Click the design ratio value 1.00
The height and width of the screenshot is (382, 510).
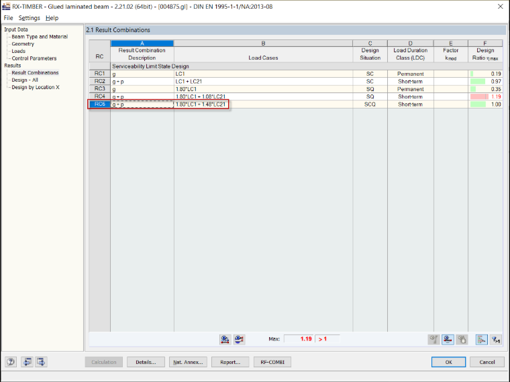click(x=496, y=105)
